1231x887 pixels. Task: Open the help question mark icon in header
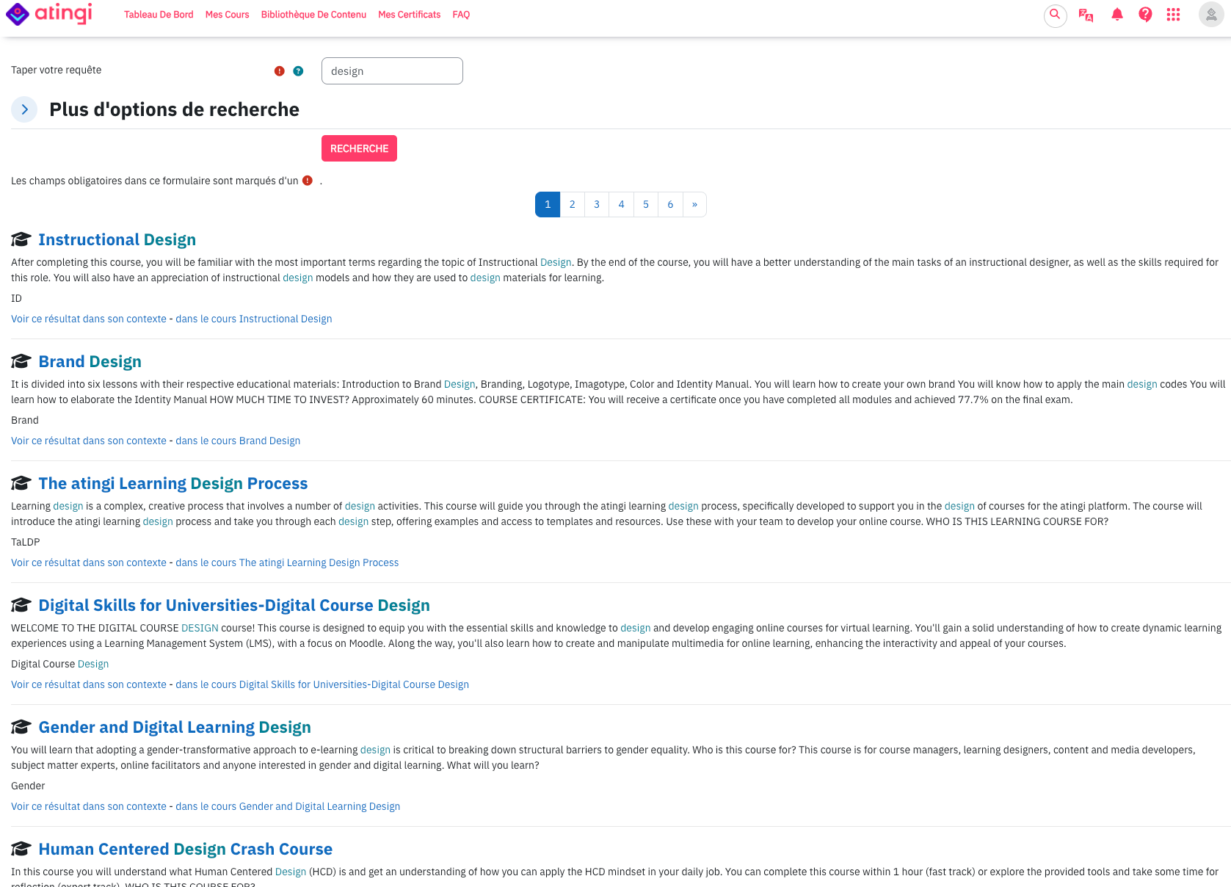pyautogui.click(x=1145, y=15)
